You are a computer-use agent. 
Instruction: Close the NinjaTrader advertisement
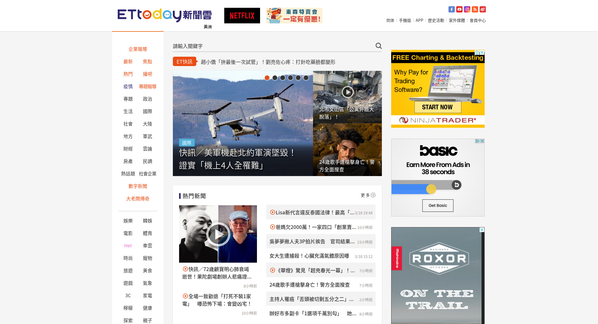tap(482, 52)
